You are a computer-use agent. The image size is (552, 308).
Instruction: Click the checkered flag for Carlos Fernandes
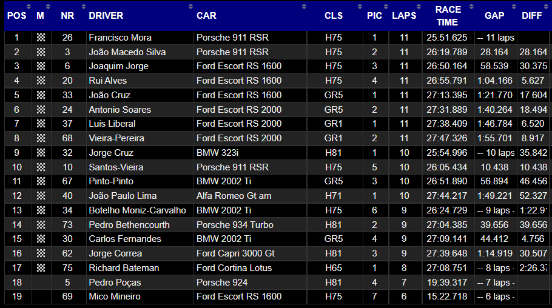[x=41, y=239]
